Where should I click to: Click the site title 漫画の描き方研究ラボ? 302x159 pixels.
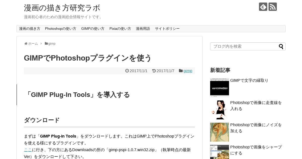(62, 8)
